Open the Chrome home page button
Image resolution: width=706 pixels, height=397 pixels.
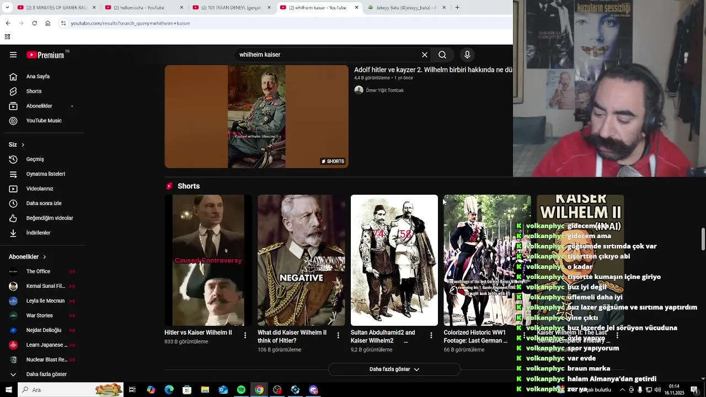coord(48,23)
